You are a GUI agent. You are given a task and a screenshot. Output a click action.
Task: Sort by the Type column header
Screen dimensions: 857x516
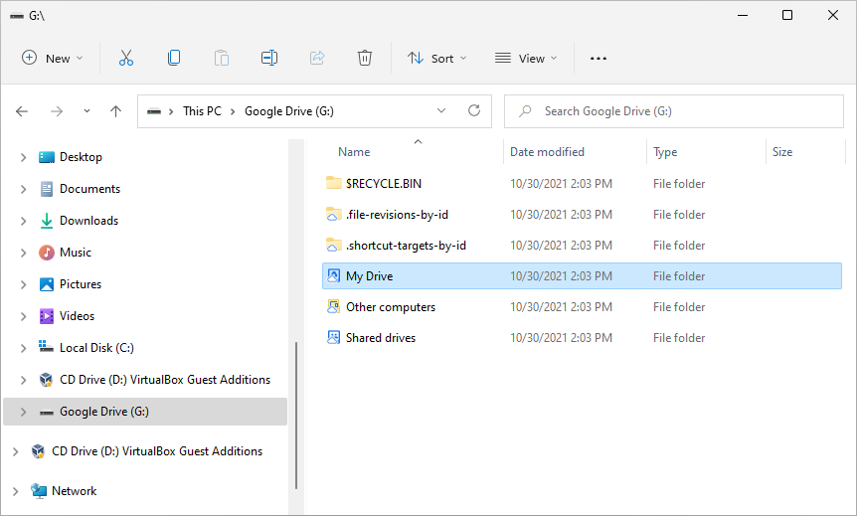point(665,152)
